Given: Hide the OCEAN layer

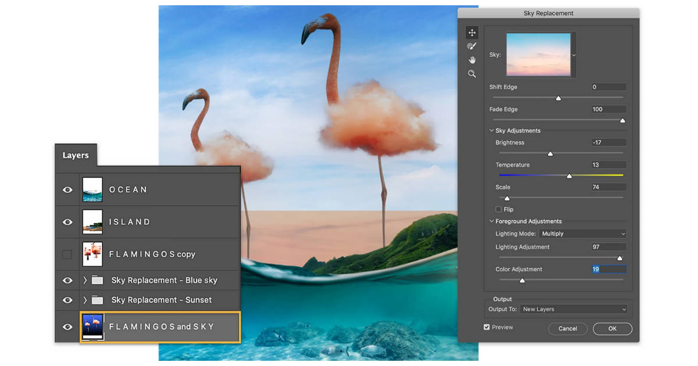Looking at the screenshot, I should [x=67, y=189].
